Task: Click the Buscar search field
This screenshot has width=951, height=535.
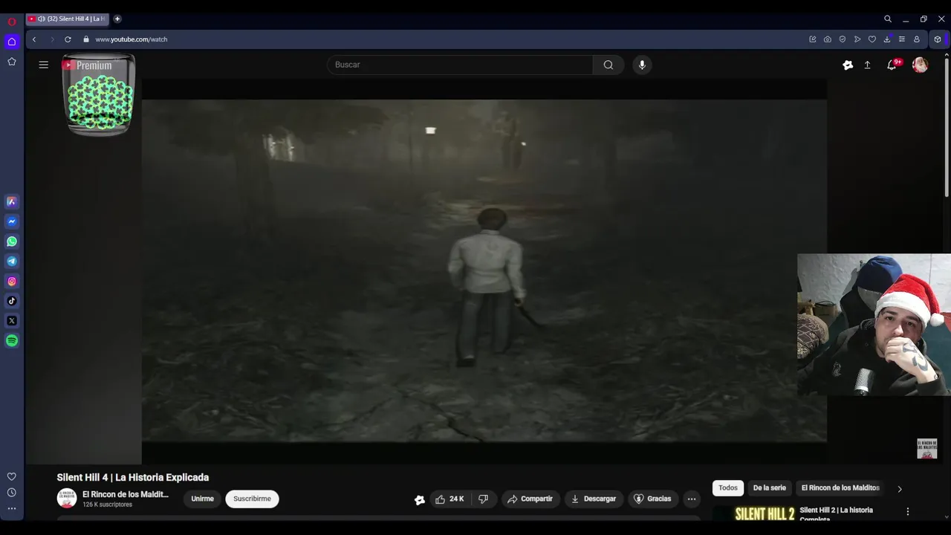Action: tap(460, 65)
